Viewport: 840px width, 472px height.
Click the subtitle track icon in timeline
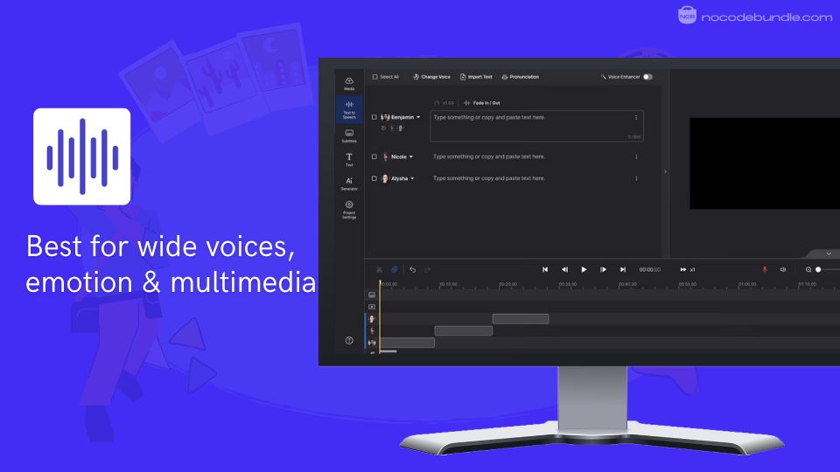pos(373,295)
